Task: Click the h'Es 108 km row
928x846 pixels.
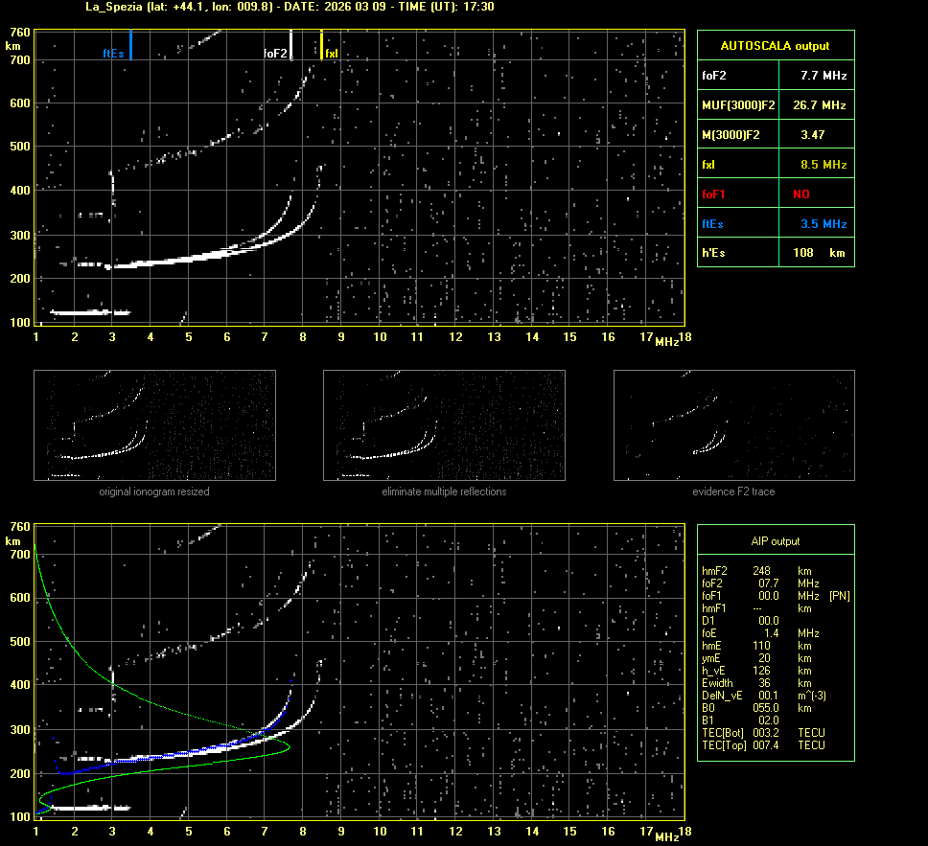Action: [x=775, y=253]
